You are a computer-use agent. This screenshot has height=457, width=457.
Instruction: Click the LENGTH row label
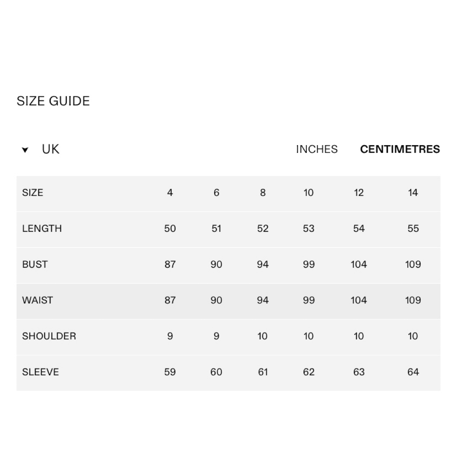click(x=42, y=228)
